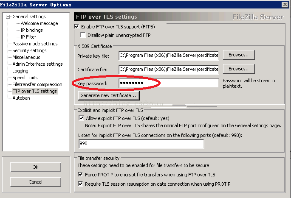Uncheck Force PROT P encryption option
Image resolution: width=291 pixels, height=198 pixels.
point(82,175)
